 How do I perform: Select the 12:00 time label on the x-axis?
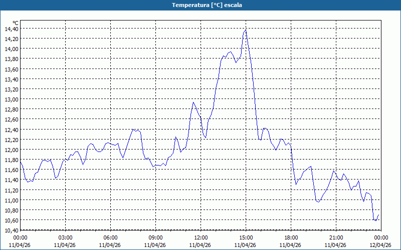(x=201, y=237)
